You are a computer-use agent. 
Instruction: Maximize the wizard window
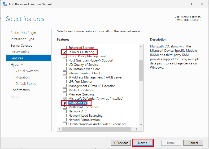click(190, 4)
